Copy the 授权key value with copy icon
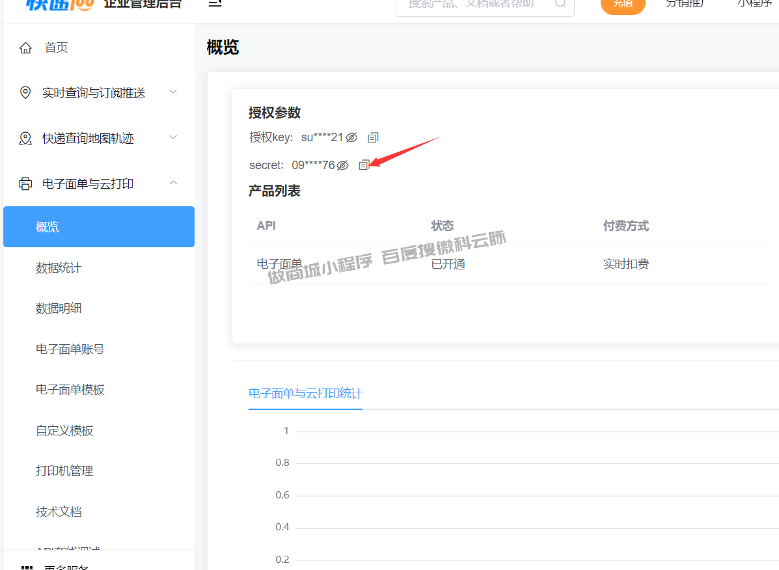Image resolution: width=779 pixels, height=570 pixels. 373,137
